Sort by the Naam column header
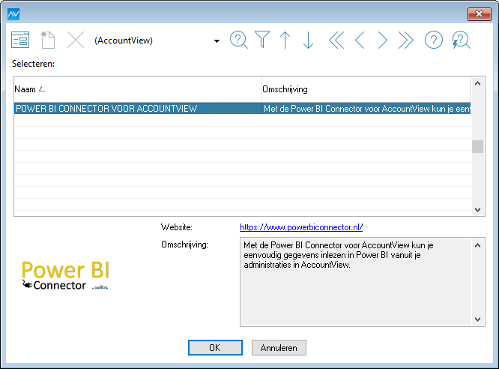499x369 pixels. [x=137, y=89]
